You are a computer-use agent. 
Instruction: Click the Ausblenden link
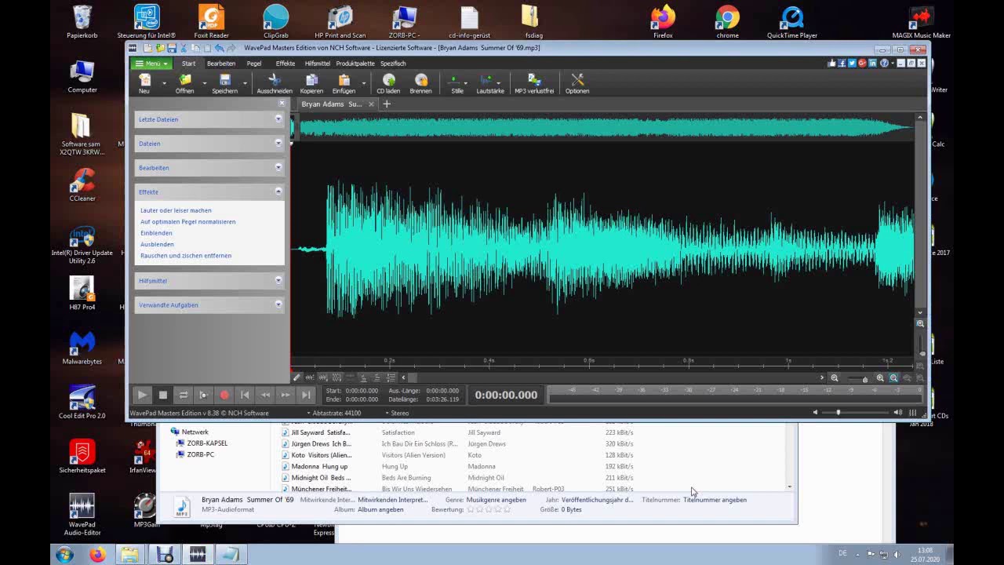pos(157,244)
